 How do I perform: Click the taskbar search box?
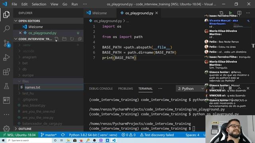pyautogui.click(x=29, y=140)
